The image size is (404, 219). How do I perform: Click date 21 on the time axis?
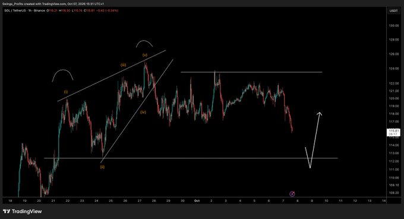click(53, 201)
